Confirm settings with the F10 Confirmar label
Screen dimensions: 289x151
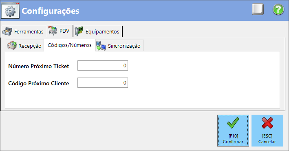tap(233, 139)
